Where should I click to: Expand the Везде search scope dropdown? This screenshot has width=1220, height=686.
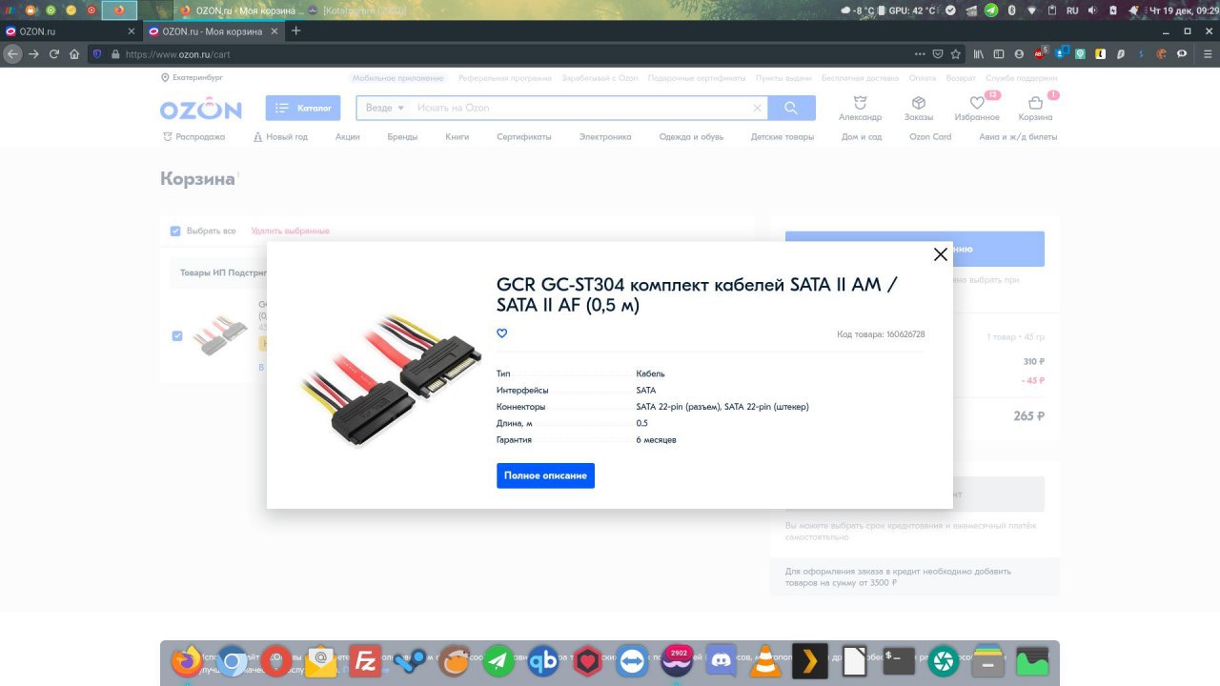[385, 108]
